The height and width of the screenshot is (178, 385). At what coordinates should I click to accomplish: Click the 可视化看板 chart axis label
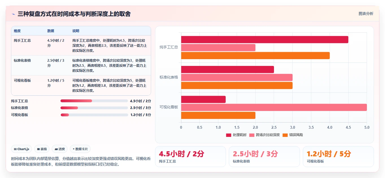[x=169, y=107]
